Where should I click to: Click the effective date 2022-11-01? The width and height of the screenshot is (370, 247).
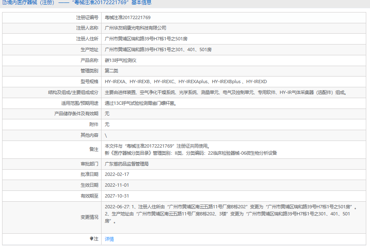point(117,185)
